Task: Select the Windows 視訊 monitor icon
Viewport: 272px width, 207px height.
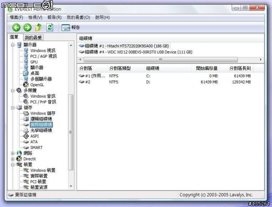Action: tap(26, 50)
